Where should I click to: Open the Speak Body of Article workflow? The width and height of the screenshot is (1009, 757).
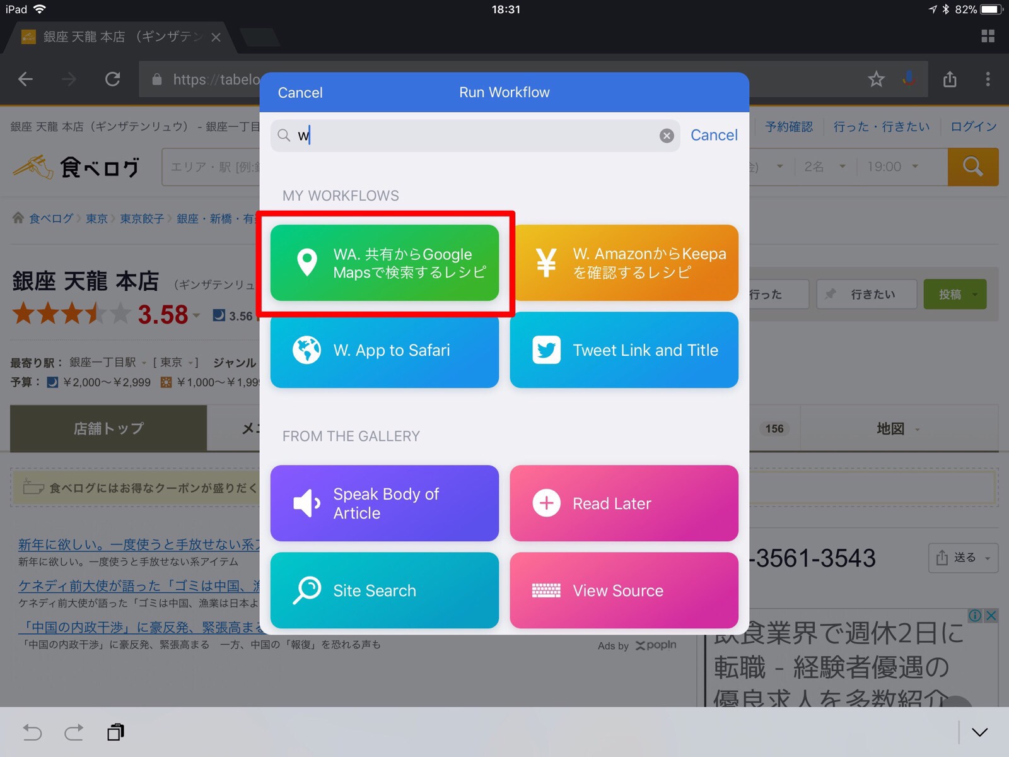385,503
